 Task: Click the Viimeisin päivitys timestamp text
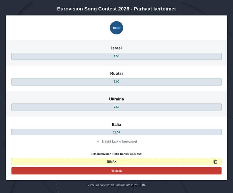(116, 185)
